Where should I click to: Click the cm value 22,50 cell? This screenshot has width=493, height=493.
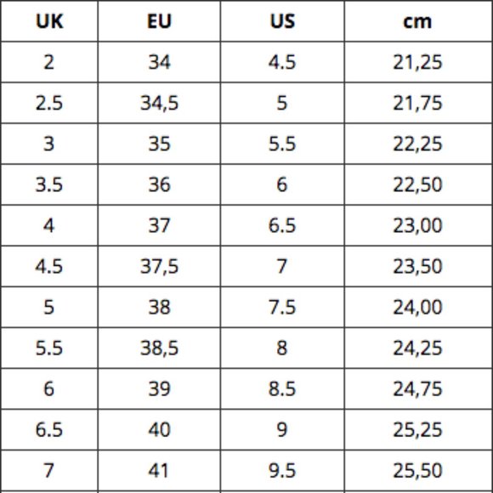418,184
